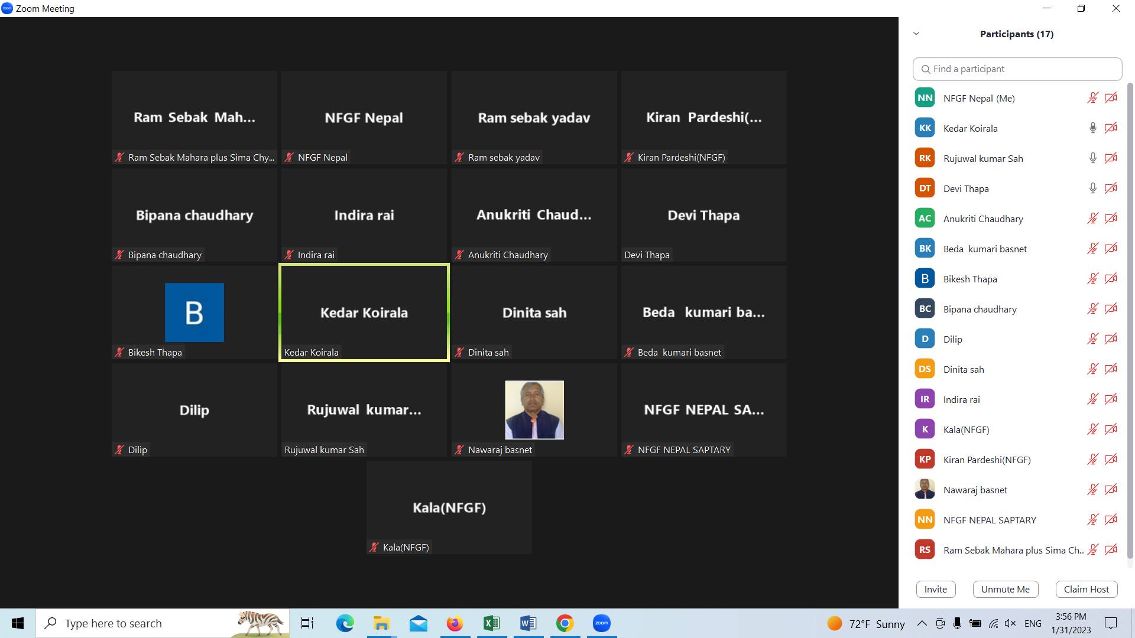The height and width of the screenshot is (638, 1135).
Task: Click Rujuwal kumar Sah's crossed-out camera icon
Action: click(1111, 158)
